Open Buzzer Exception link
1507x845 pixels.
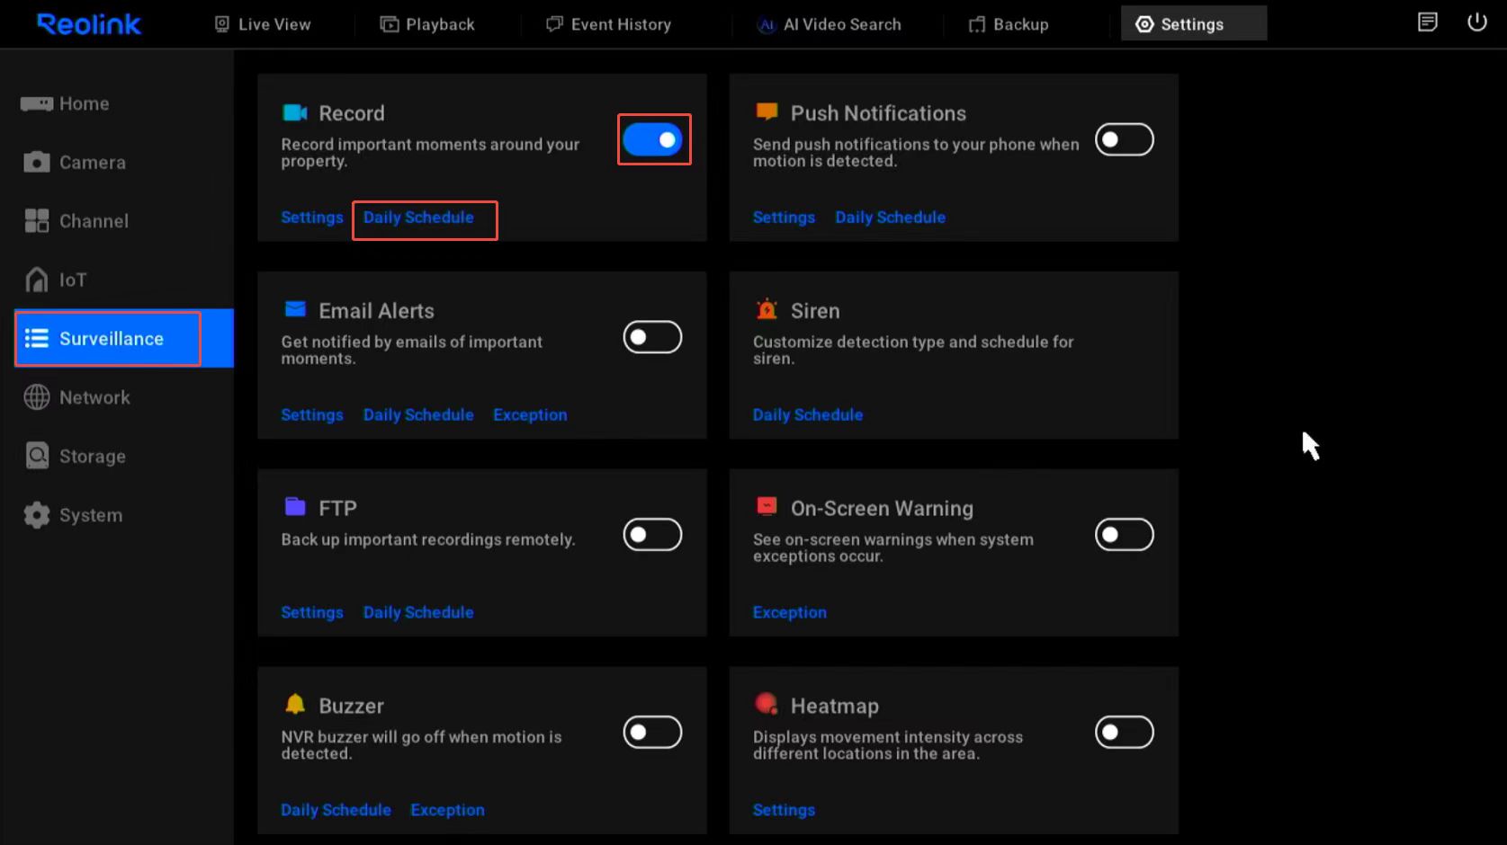pos(447,810)
